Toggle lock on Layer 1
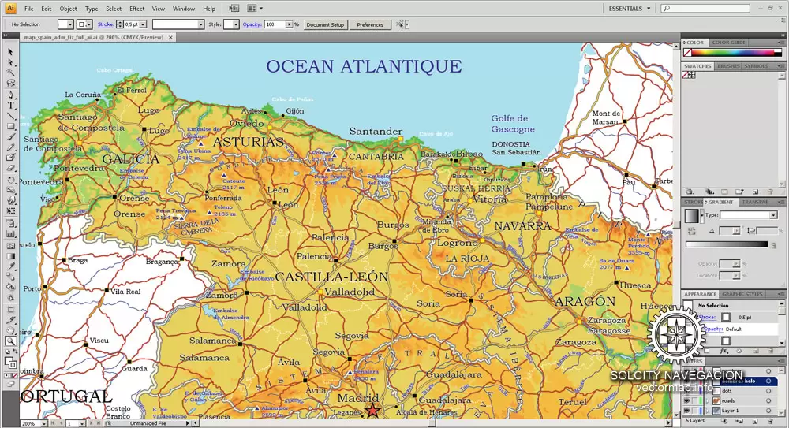The width and height of the screenshot is (789, 428). (x=695, y=411)
